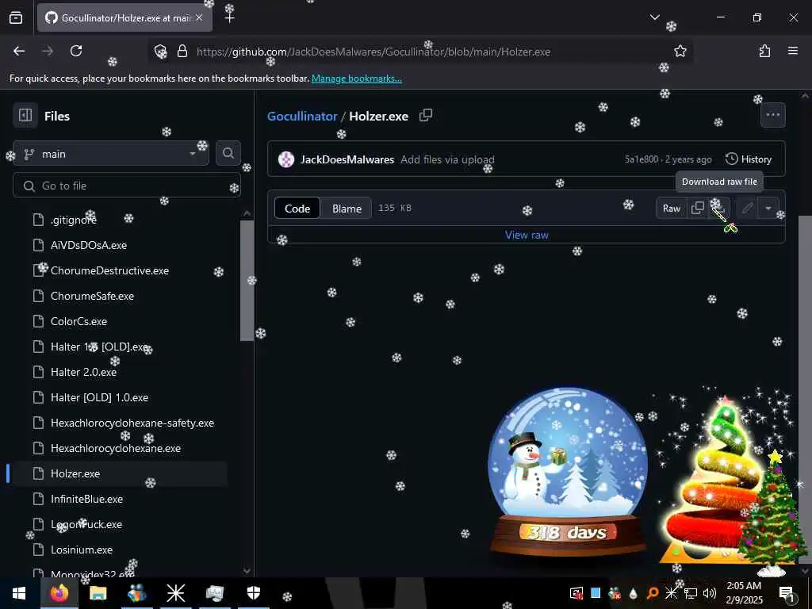
Task: Click the pencil edit file icon
Action: pos(747,209)
